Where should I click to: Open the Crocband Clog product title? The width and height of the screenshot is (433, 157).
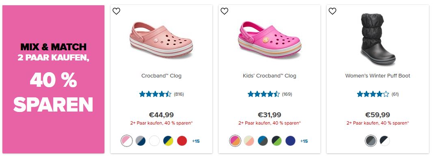coord(161,75)
